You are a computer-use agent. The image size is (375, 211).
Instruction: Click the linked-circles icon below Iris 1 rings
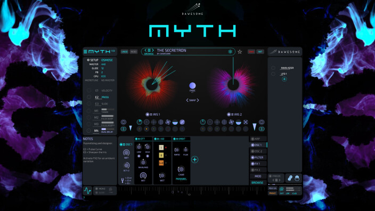tap(124, 129)
